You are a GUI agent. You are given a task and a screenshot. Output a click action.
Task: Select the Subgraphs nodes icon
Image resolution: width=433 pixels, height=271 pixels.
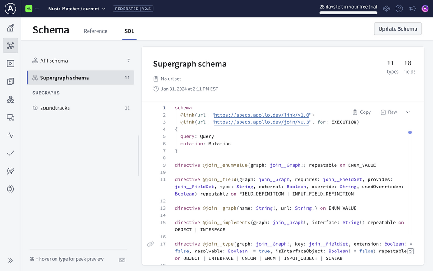click(x=10, y=99)
